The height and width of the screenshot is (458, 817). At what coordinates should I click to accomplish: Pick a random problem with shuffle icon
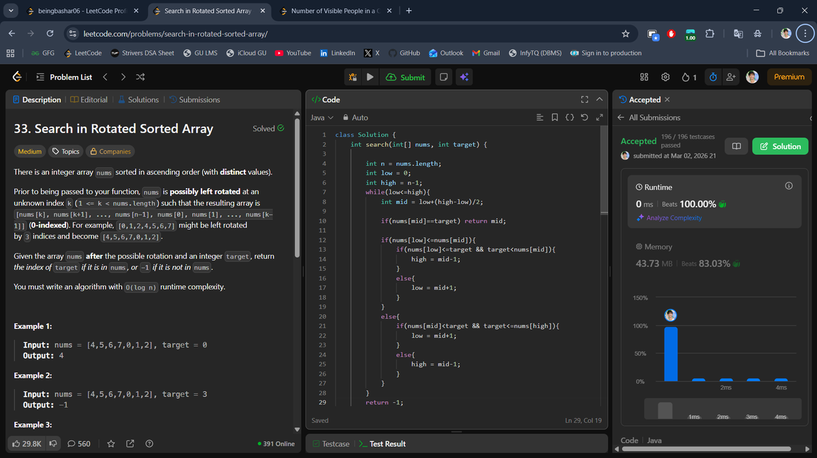pyautogui.click(x=140, y=77)
